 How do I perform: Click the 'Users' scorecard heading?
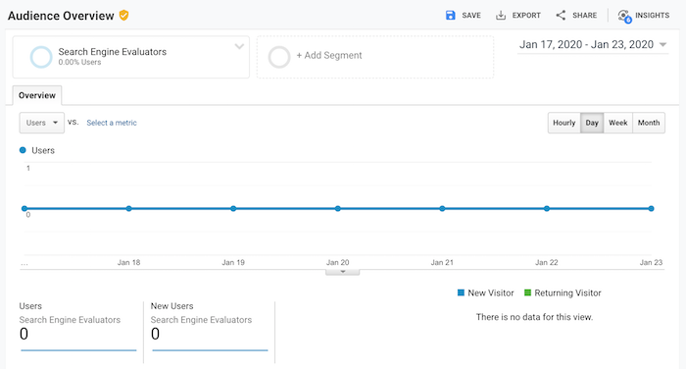pyautogui.click(x=30, y=306)
